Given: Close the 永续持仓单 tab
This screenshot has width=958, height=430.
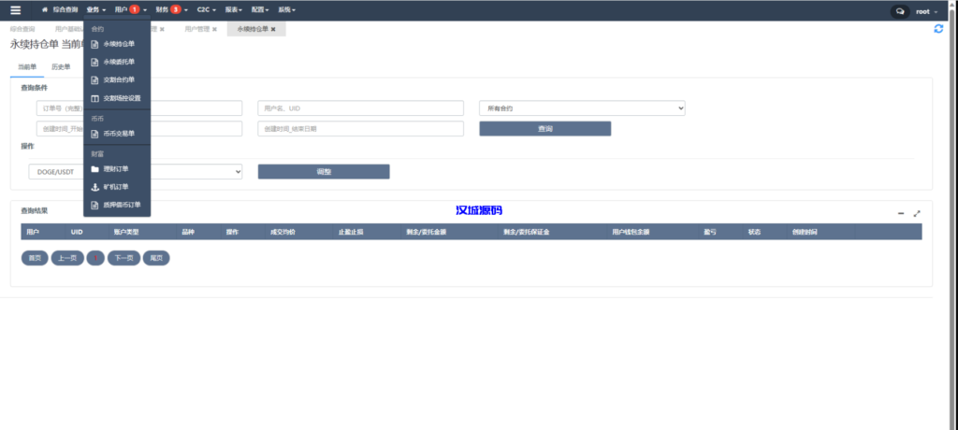Looking at the screenshot, I should [273, 30].
